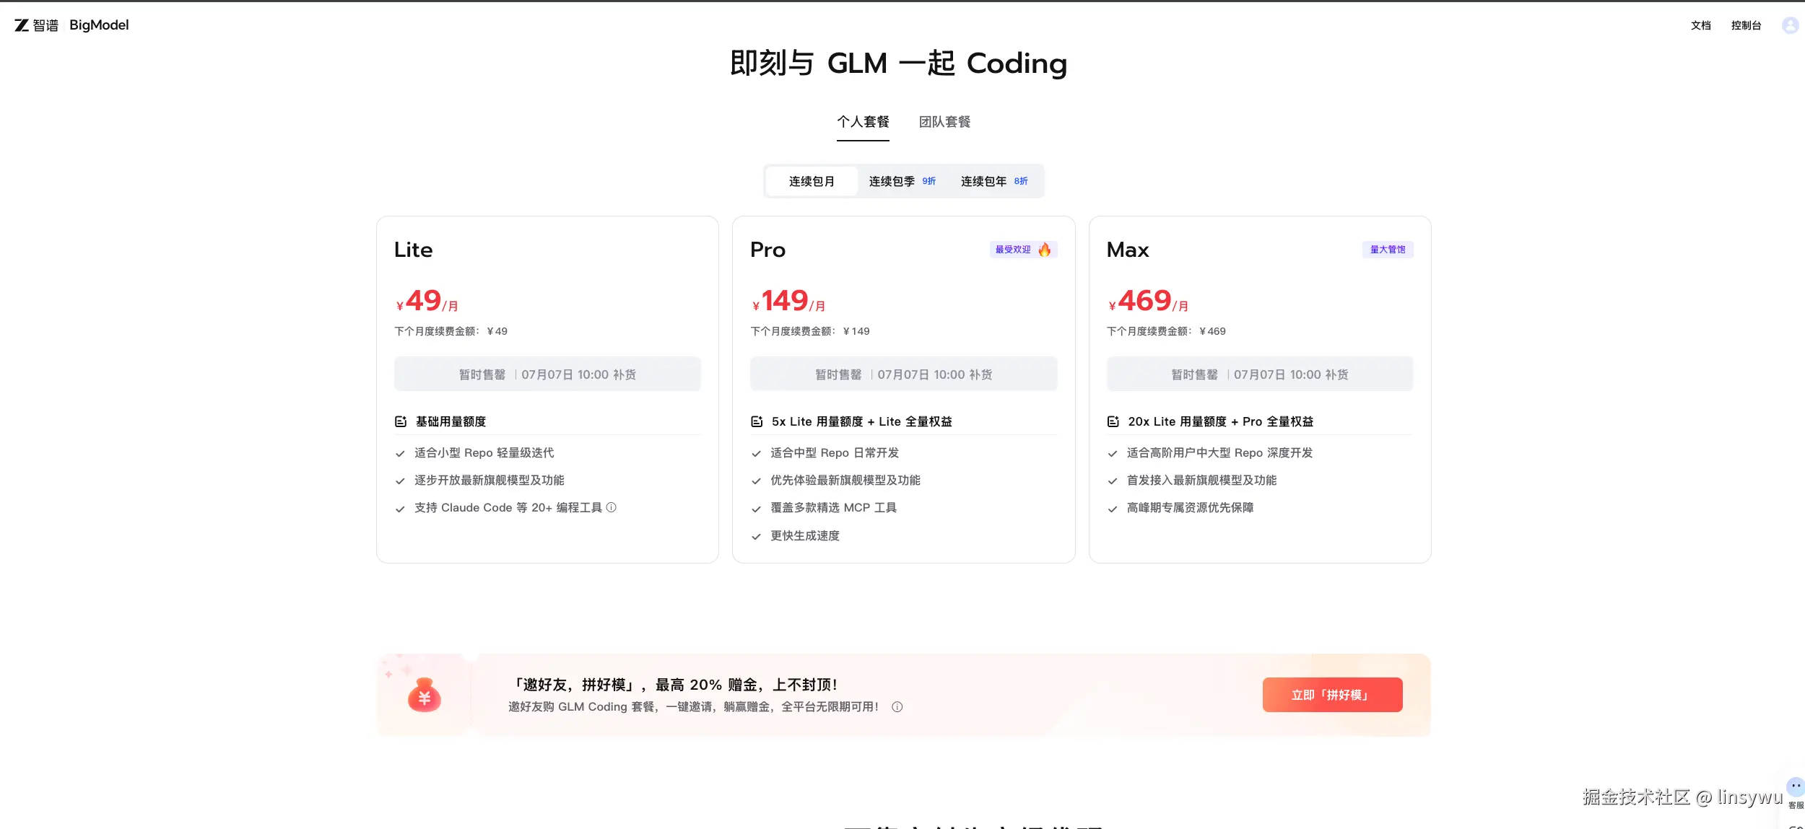Click checkmark beside 高峰期专属资源优先保障
The height and width of the screenshot is (829, 1805).
tap(1113, 509)
